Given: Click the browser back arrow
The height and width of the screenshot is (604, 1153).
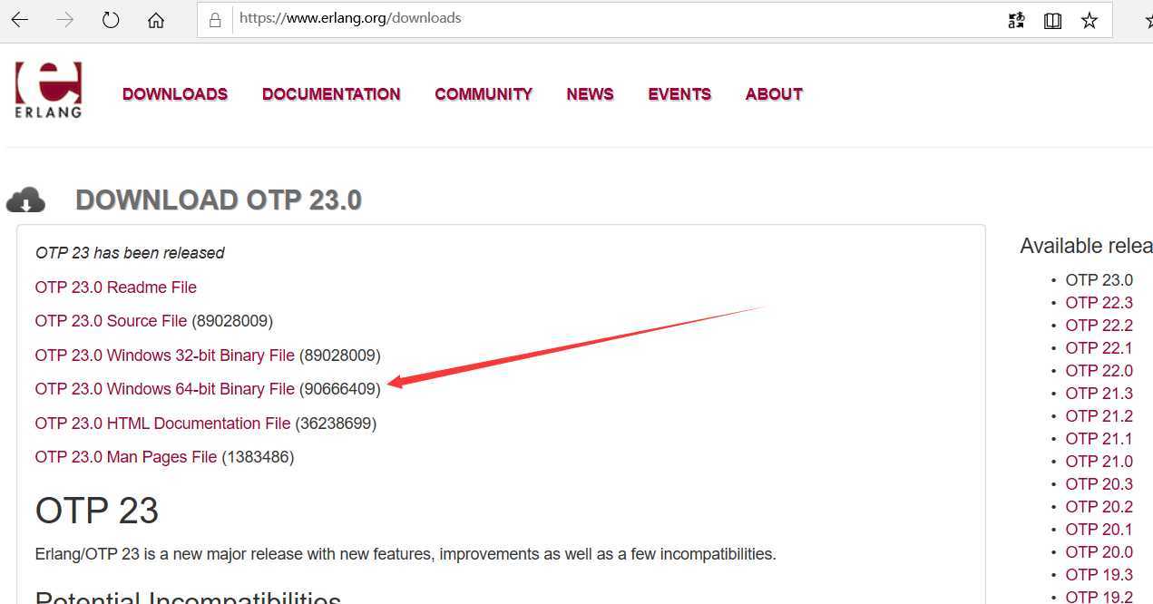Looking at the screenshot, I should pos(20,20).
